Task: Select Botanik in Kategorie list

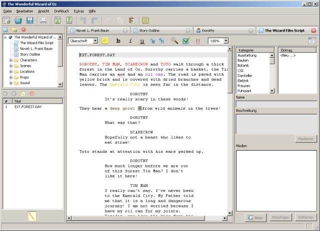Action: click(243, 66)
